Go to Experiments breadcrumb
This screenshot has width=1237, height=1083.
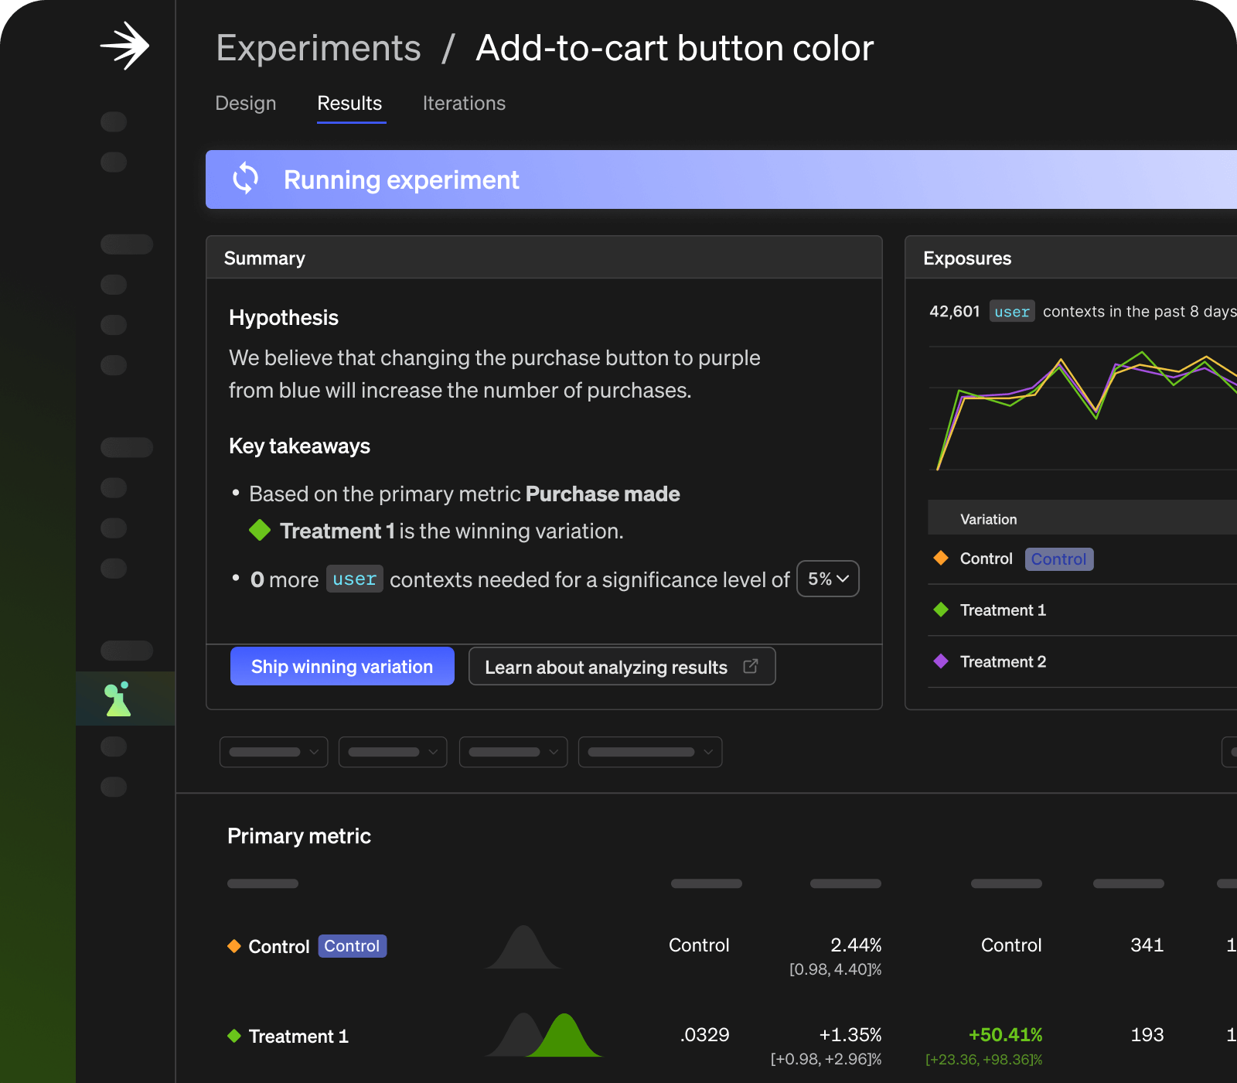point(319,48)
